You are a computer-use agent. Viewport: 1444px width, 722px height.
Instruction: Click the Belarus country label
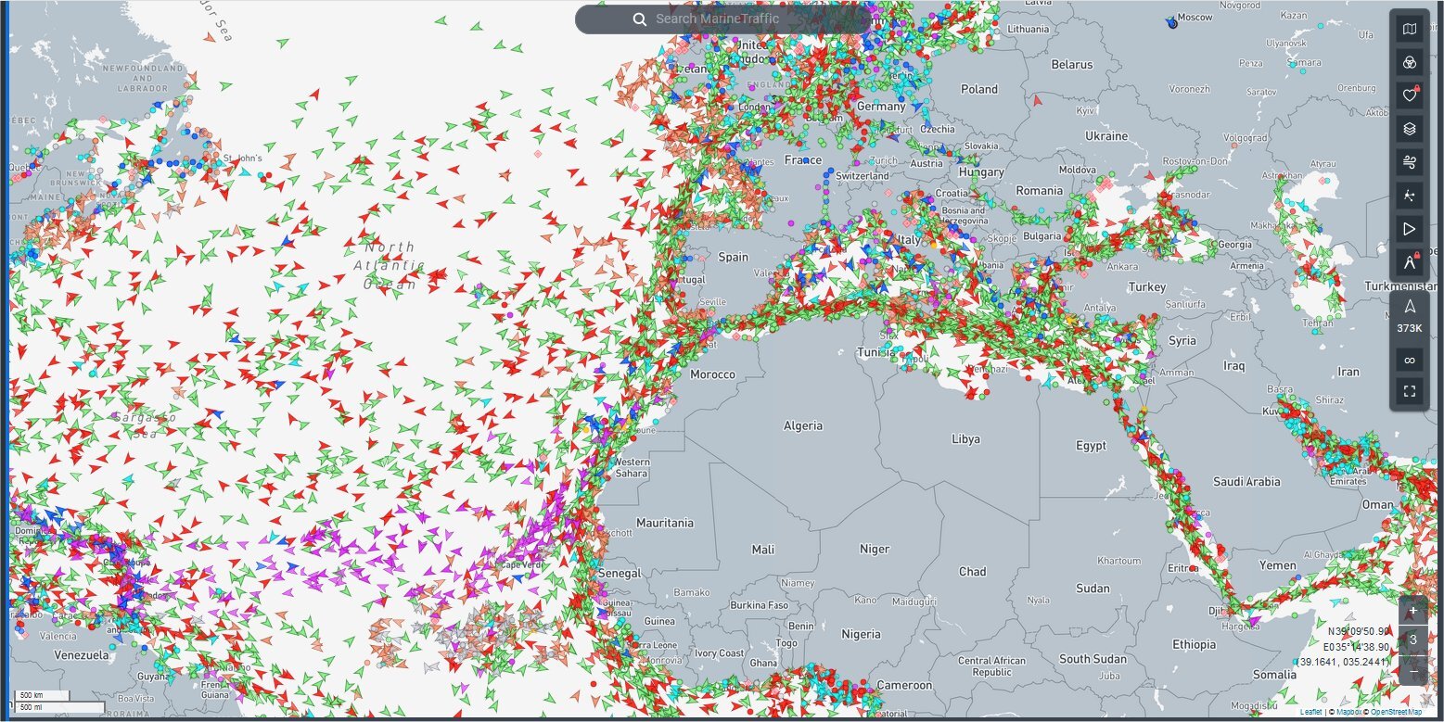tap(1072, 65)
